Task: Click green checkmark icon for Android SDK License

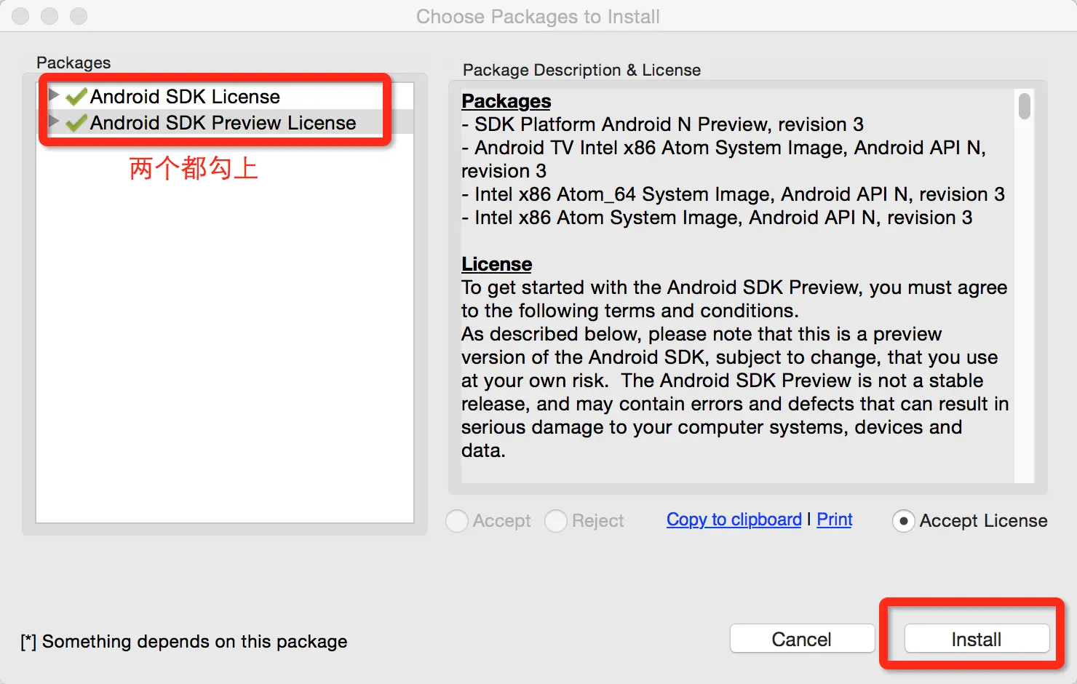Action: [x=76, y=97]
